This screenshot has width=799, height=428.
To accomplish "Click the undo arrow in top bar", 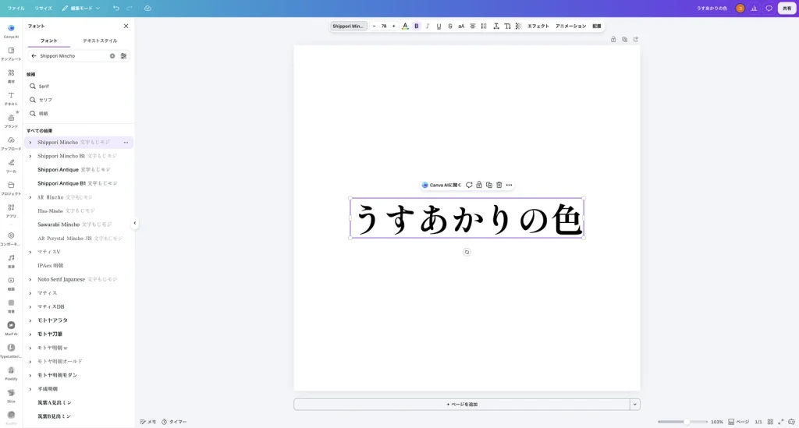I will [116, 8].
